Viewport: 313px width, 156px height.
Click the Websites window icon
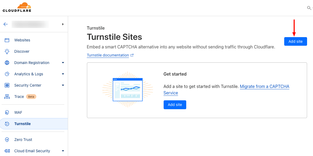pos(7,40)
